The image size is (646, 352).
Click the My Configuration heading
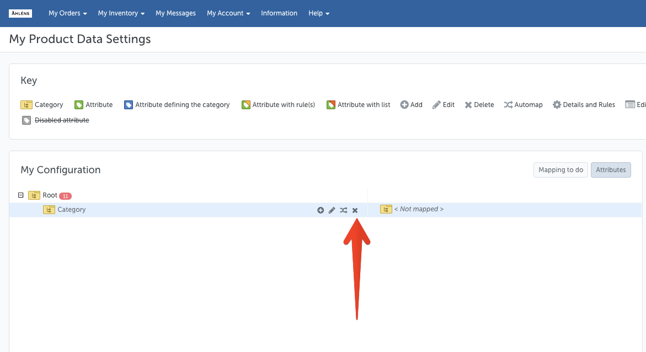tap(61, 170)
